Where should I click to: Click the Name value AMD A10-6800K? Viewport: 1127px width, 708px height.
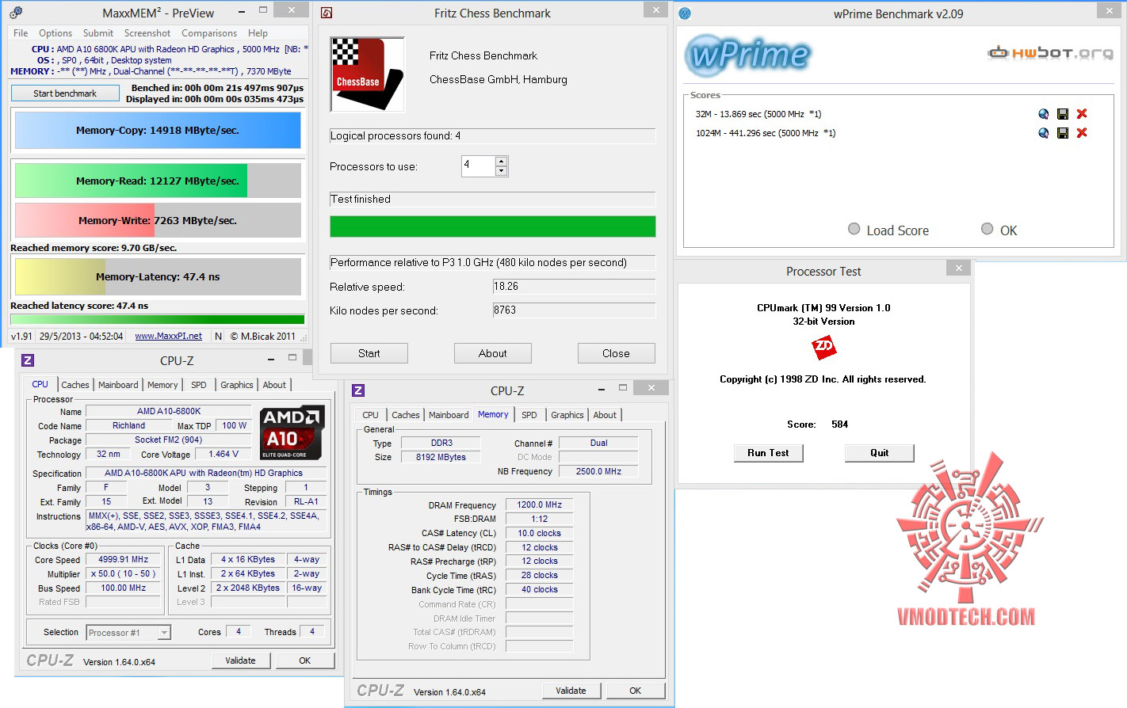tap(168, 412)
